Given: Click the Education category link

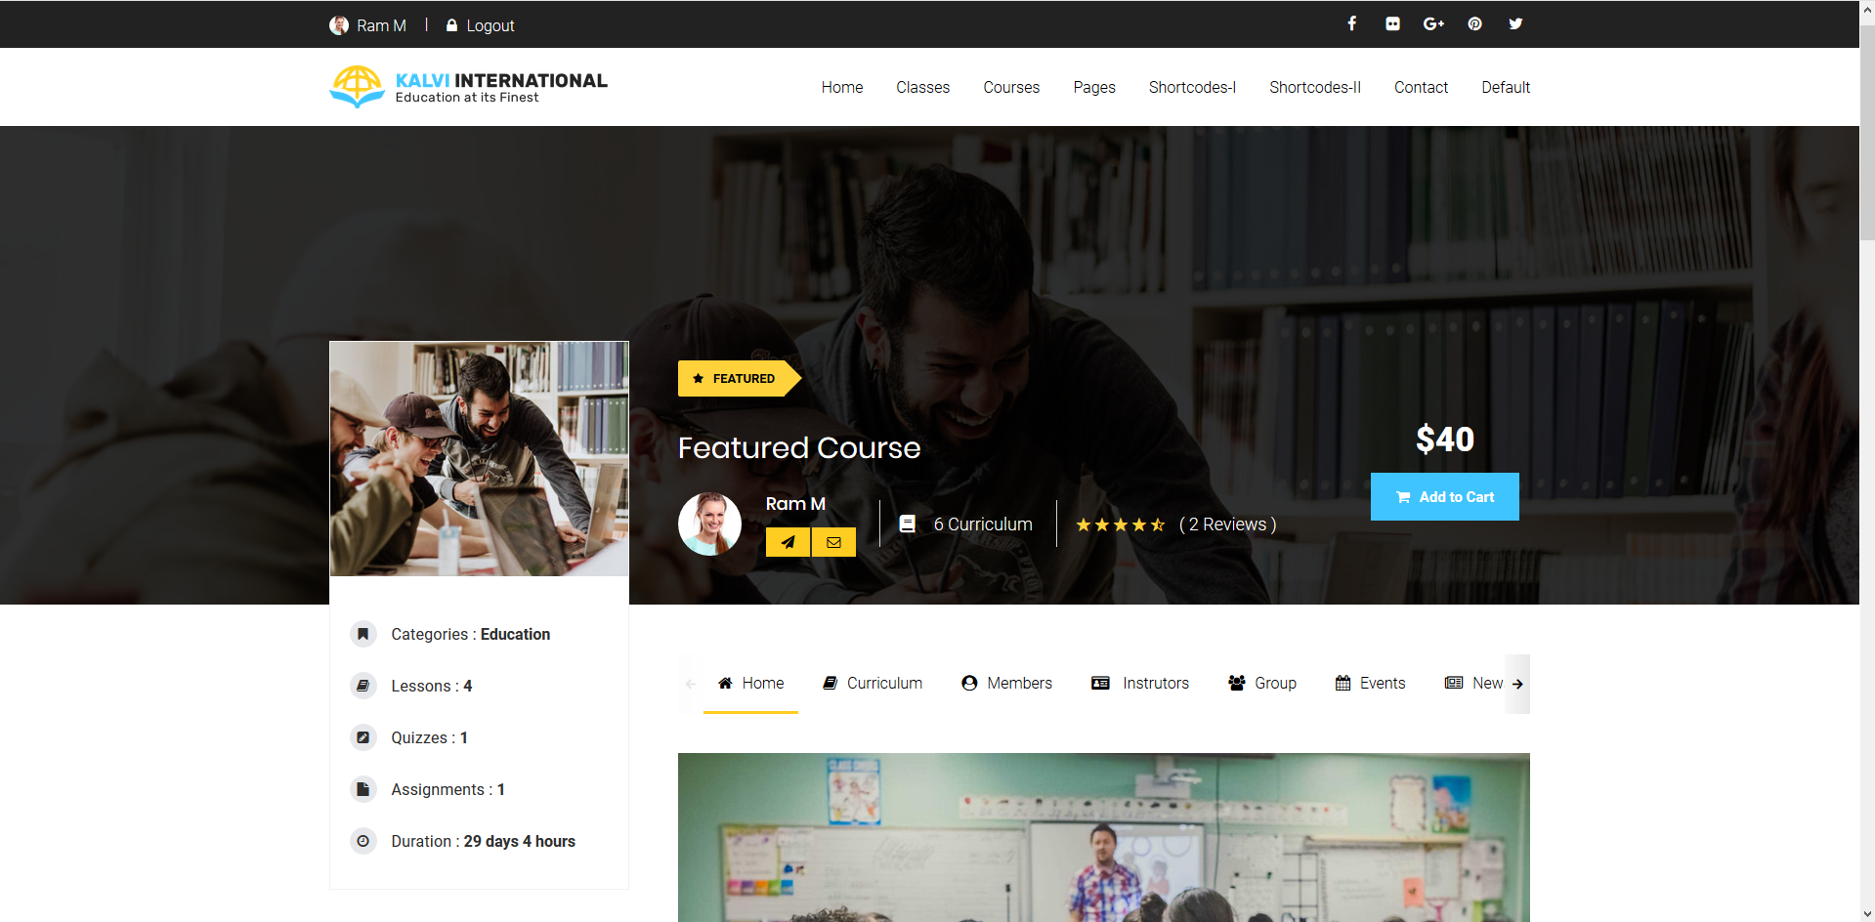Looking at the screenshot, I should point(515,634).
